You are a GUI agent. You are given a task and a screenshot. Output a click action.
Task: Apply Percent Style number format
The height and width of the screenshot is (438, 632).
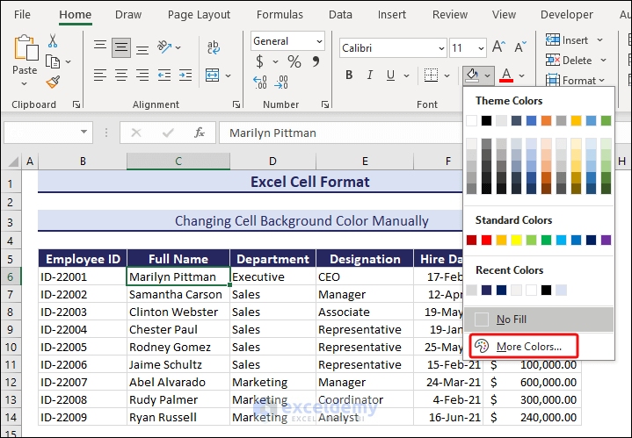pos(294,61)
